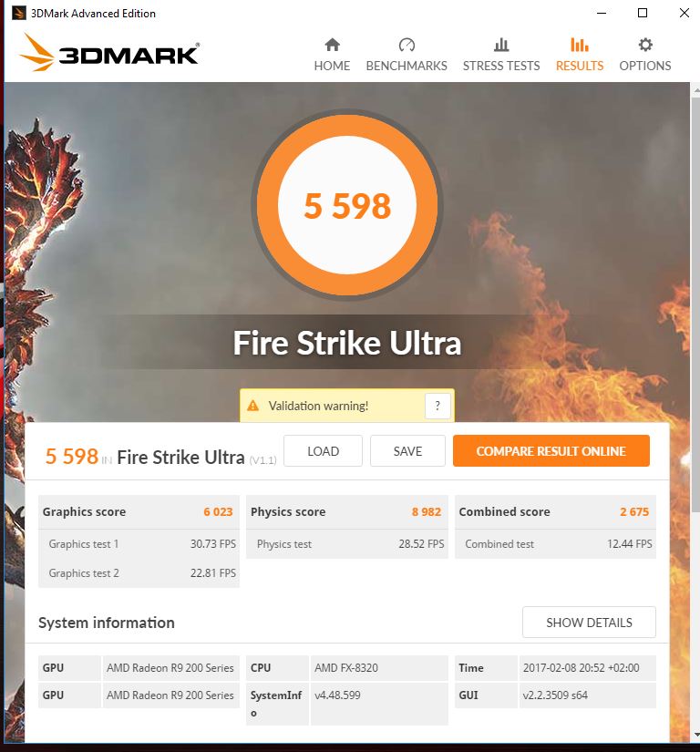Screen dimensions: 700x752
Task: Click COMPARE RESULT ONLINE button
Action: 551,451
